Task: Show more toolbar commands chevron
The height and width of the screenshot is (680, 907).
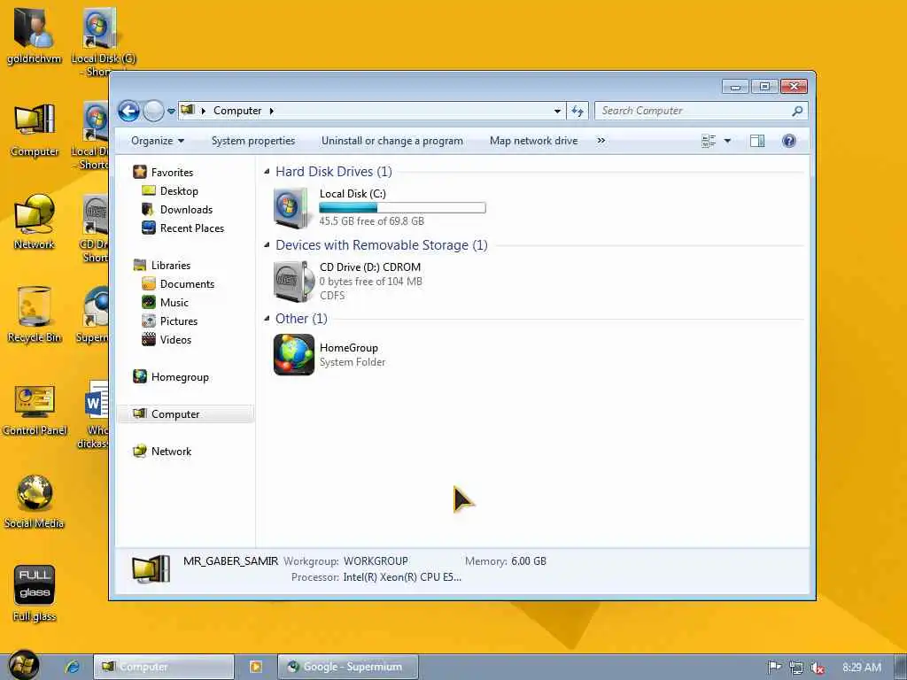Action: [x=601, y=141]
